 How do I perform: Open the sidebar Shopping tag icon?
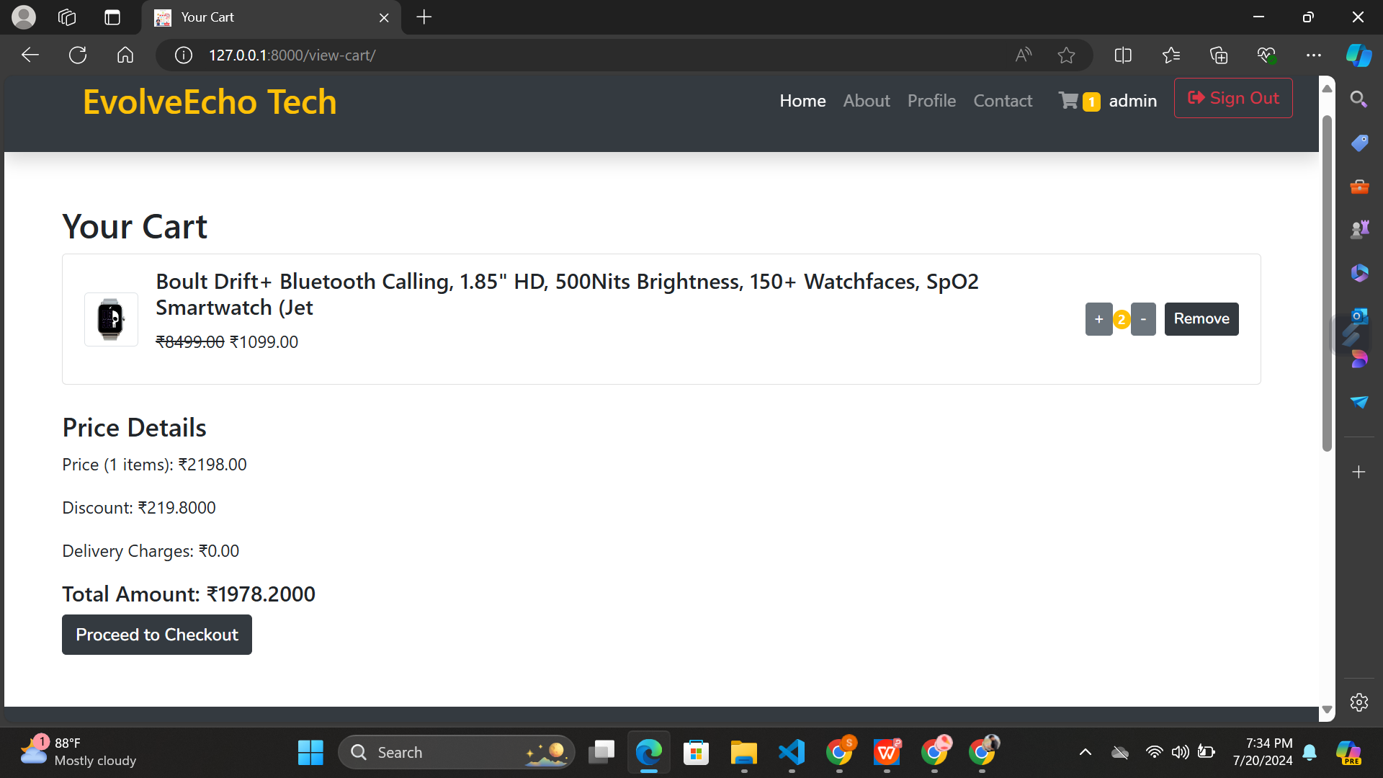point(1359,143)
